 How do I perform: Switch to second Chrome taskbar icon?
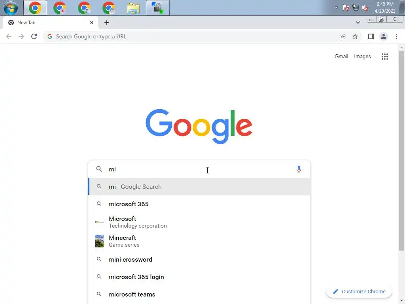(x=60, y=8)
